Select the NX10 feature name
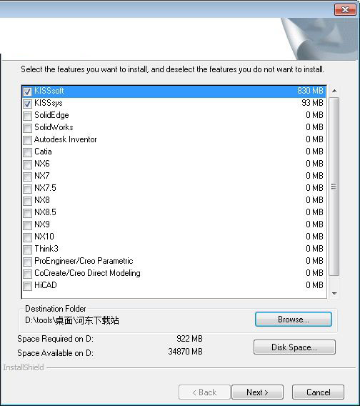 coord(44,237)
